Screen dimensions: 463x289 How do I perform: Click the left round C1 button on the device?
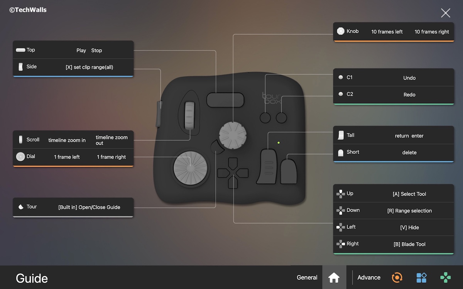pos(265,117)
